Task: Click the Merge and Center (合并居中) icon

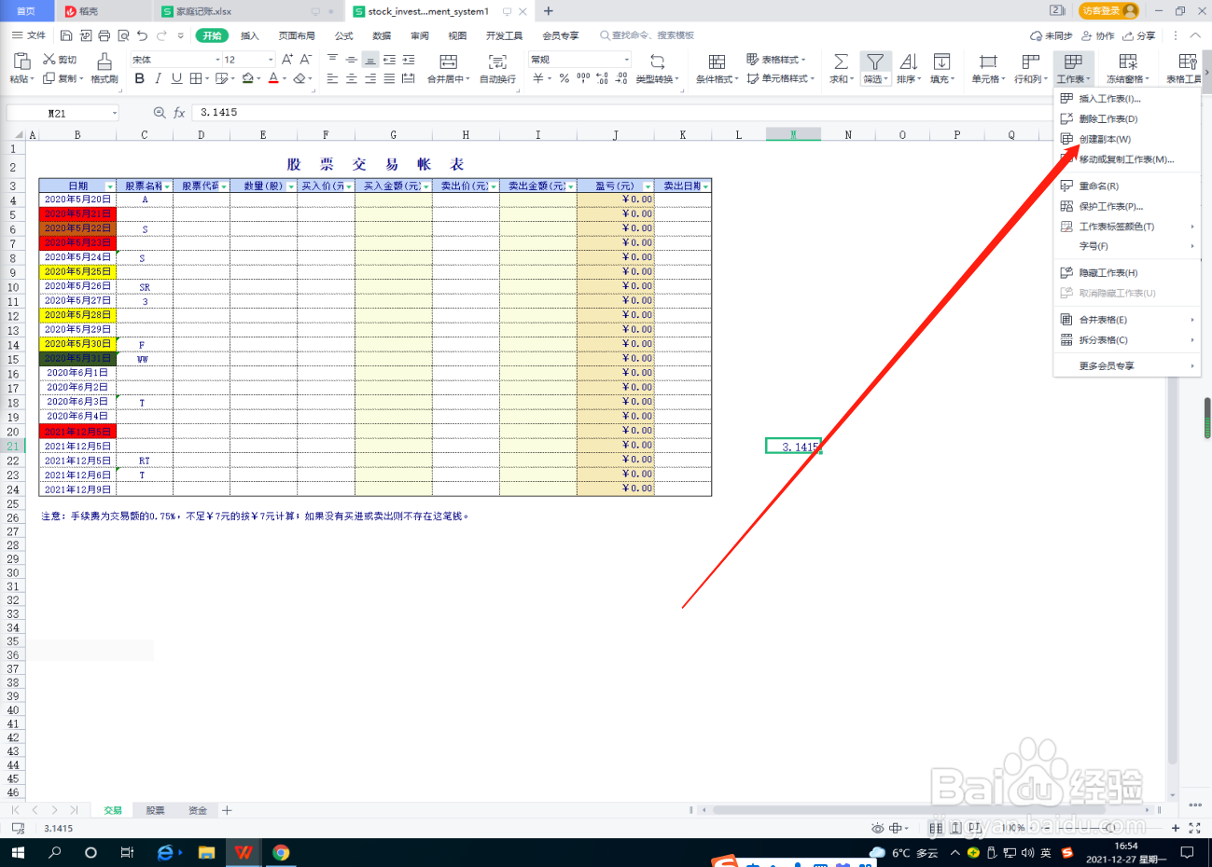Action: pyautogui.click(x=449, y=62)
